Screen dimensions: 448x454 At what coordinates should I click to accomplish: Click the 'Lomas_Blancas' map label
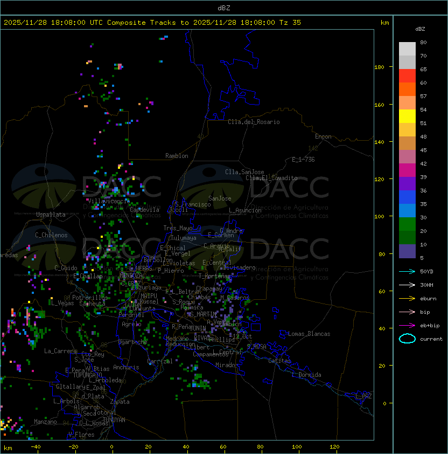tap(309, 334)
